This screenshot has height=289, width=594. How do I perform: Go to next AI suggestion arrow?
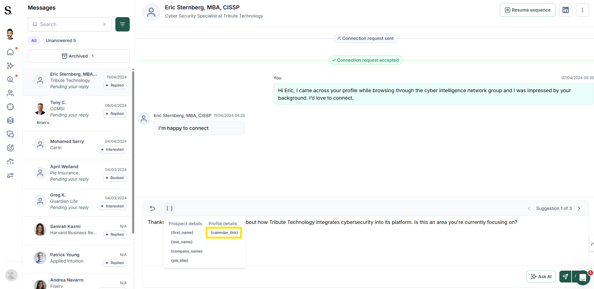click(x=579, y=208)
